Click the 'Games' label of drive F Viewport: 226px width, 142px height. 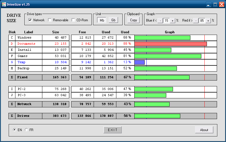[22, 56]
